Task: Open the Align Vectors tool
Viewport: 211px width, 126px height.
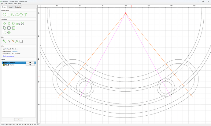Action: tap(13, 28)
